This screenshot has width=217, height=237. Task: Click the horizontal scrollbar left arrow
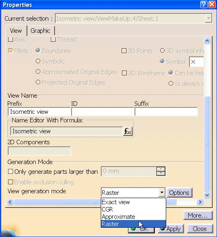(x=10, y=202)
